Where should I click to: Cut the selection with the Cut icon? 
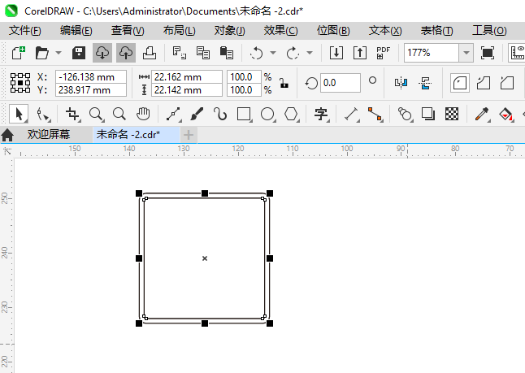tap(180, 53)
